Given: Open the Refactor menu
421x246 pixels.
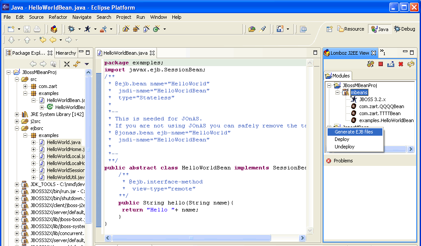Looking at the screenshot, I should (58, 17).
